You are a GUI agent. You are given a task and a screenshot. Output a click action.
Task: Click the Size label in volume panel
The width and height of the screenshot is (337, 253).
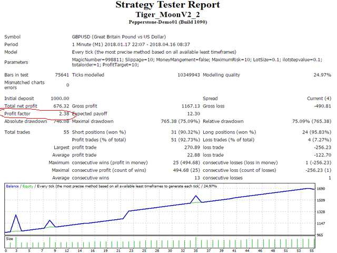9,239
